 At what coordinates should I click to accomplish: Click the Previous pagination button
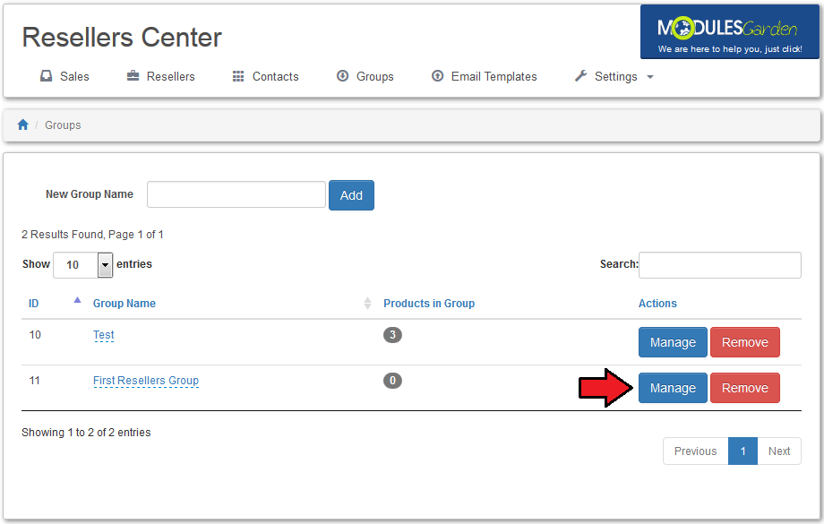click(x=695, y=451)
